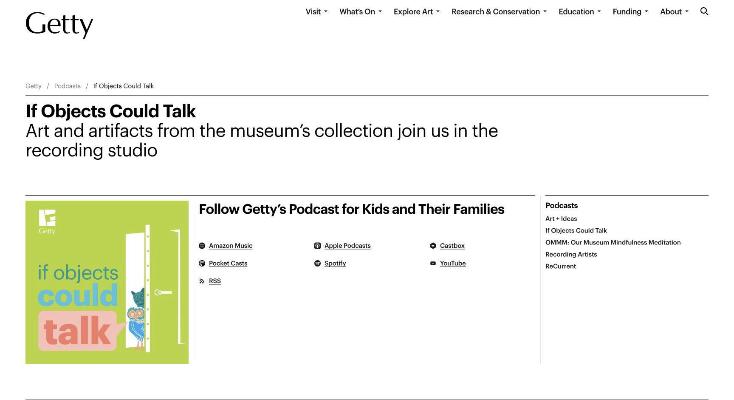Click the YouTube icon
The width and height of the screenshot is (734, 400).
tap(433, 264)
